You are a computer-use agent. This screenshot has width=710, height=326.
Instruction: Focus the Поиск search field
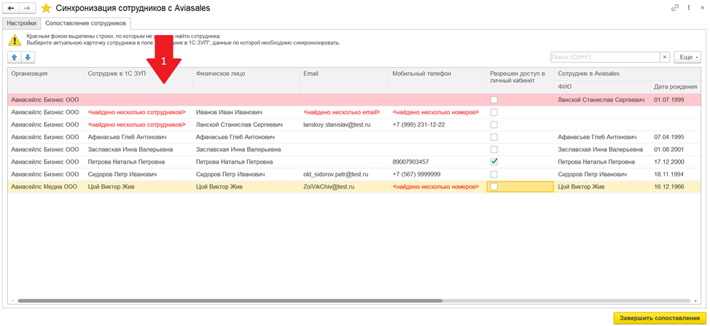click(x=604, y=57)
